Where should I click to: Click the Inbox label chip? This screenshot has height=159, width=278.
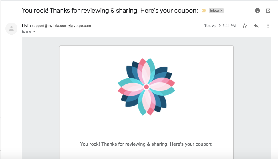click(x=215, y=11)
